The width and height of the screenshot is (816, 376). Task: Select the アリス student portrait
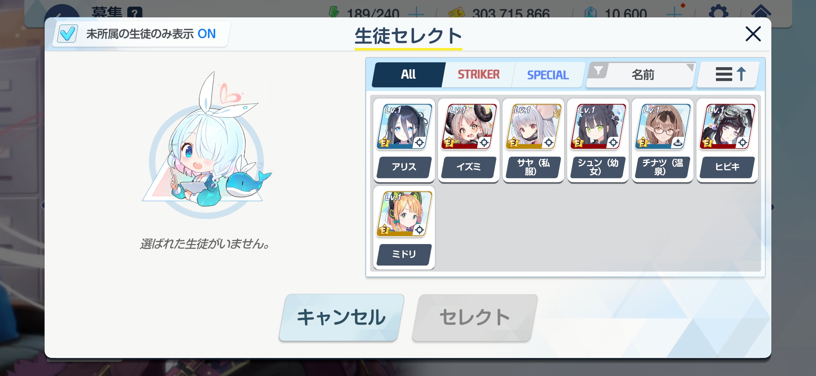404,127
